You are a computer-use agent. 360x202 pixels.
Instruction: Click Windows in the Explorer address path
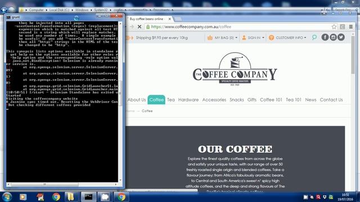[82, 10]
